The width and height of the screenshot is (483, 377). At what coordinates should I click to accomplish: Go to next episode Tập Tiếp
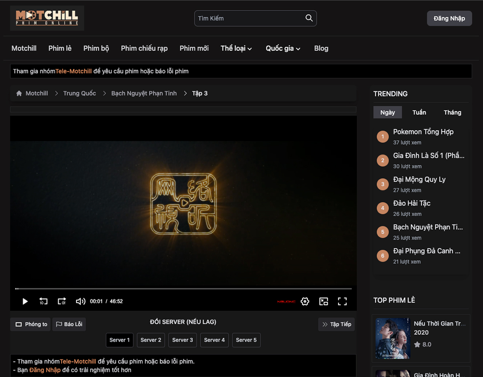336,324
